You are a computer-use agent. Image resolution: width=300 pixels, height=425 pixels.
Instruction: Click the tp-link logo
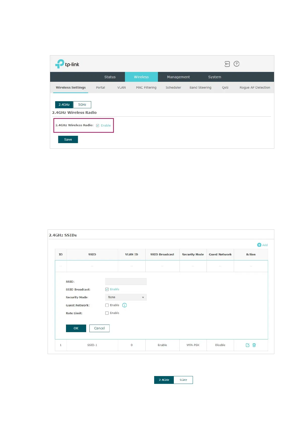click(x=67, y=64)
